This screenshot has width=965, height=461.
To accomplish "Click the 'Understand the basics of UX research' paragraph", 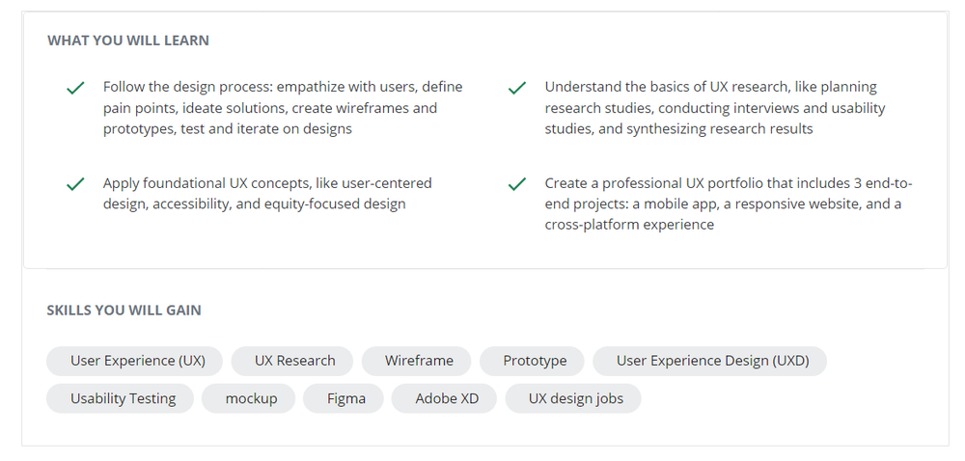I will 715,108.
